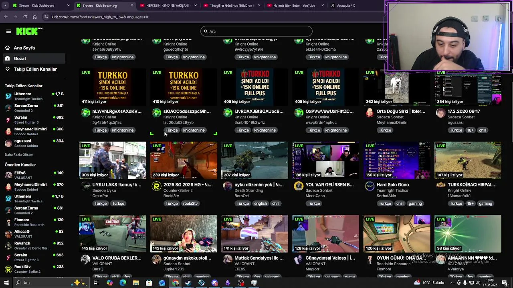Open Hard Solo Güno stream thumbnail
Viewport: 513px width, 288px height.
pyautogui.click(x=396, y=160)
